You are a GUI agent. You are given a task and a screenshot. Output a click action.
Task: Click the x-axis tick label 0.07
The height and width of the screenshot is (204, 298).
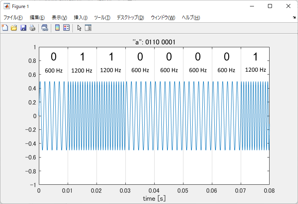click(x=240, y=191)
